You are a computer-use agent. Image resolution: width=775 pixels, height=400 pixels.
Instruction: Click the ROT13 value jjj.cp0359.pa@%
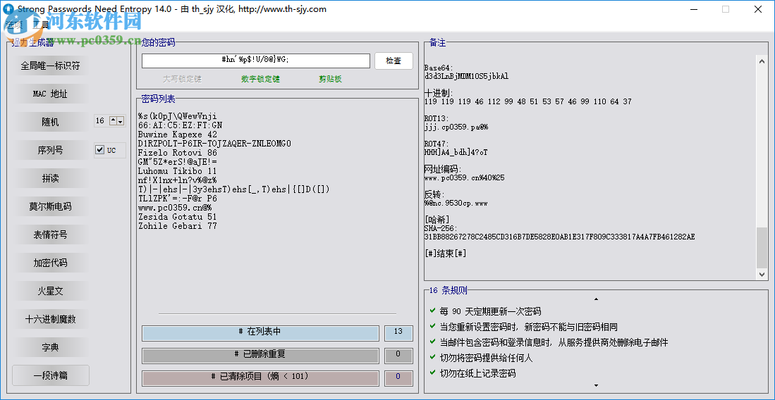[x=457, y=127]
